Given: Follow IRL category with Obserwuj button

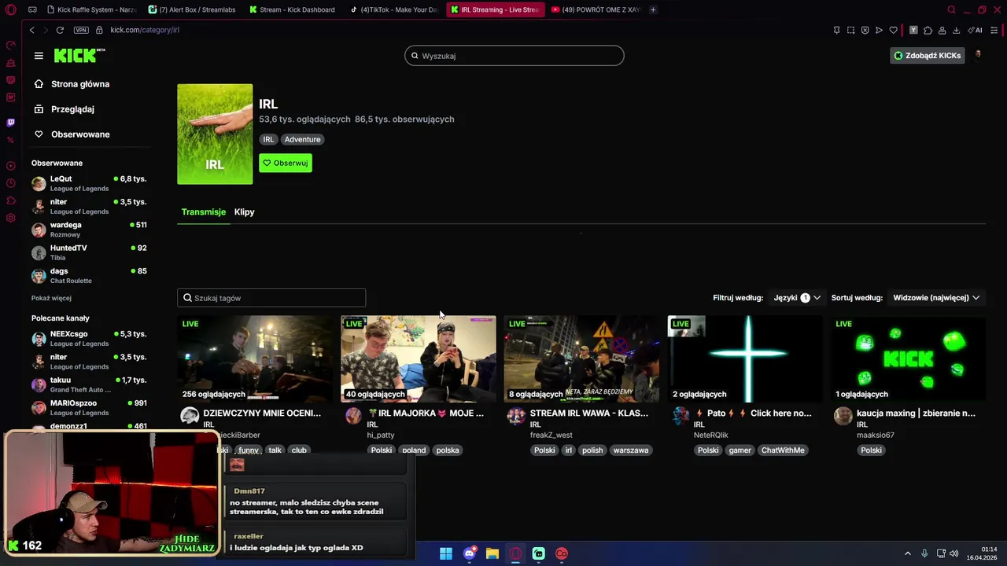Looking at the screenshot, I should pos(286,163).
